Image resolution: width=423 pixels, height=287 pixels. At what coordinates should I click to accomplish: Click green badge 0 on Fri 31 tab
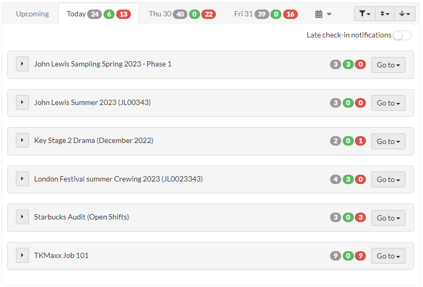tap(276, 14)
